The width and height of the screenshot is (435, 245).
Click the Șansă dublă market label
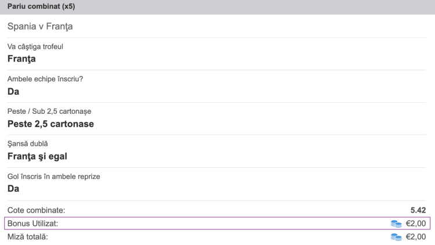pos(27,143)
